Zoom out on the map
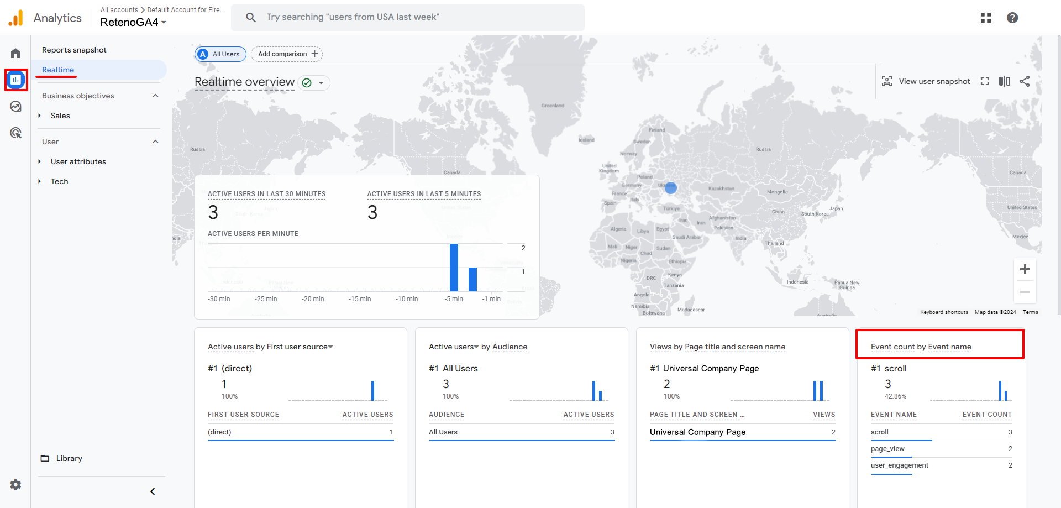Image resolution: width=1061 pixels, height=508 pixels. coord(1025,291)
